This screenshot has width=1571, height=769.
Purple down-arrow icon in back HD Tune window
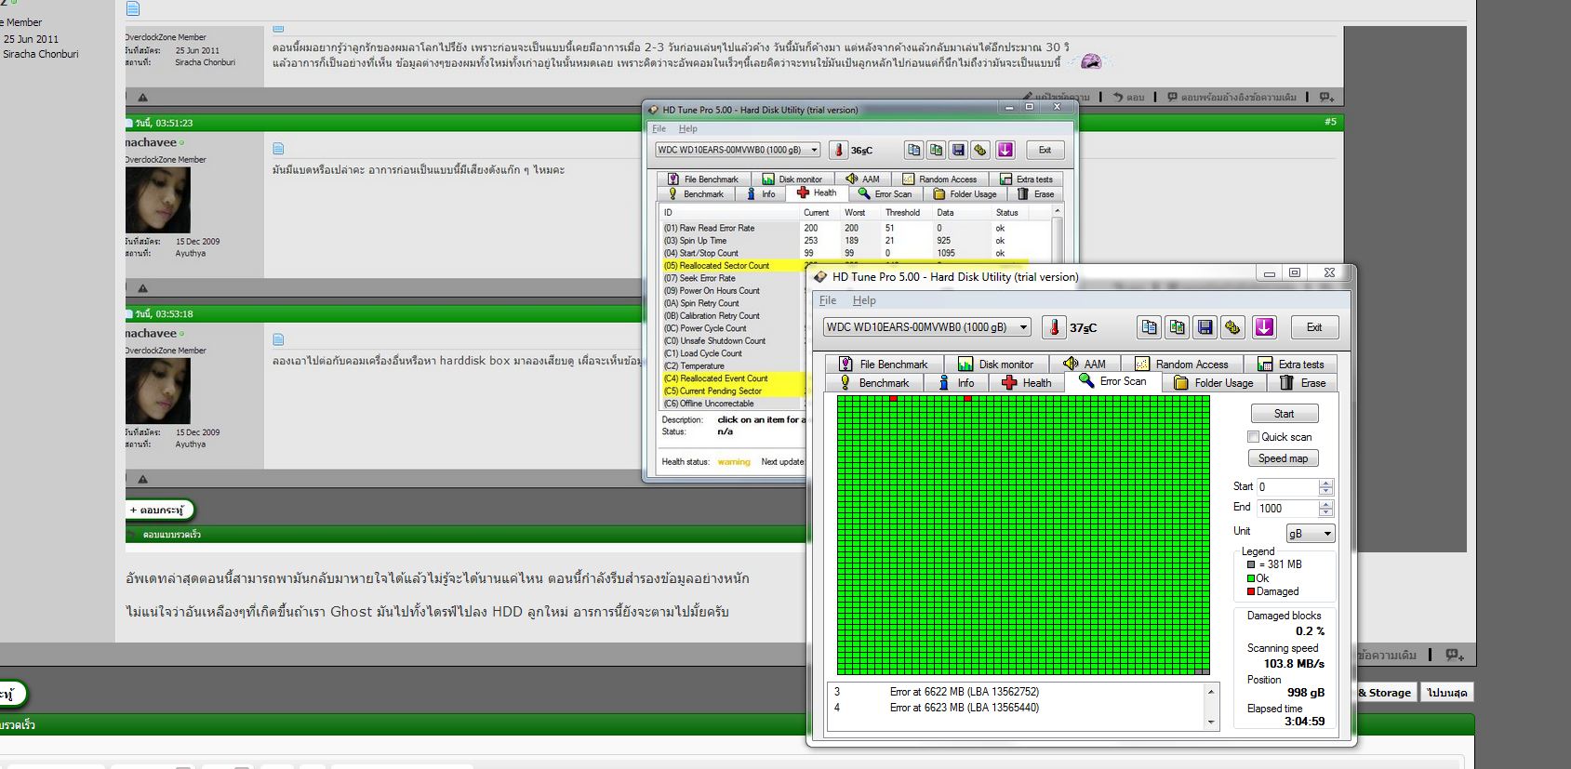(x=1005, y=150)
